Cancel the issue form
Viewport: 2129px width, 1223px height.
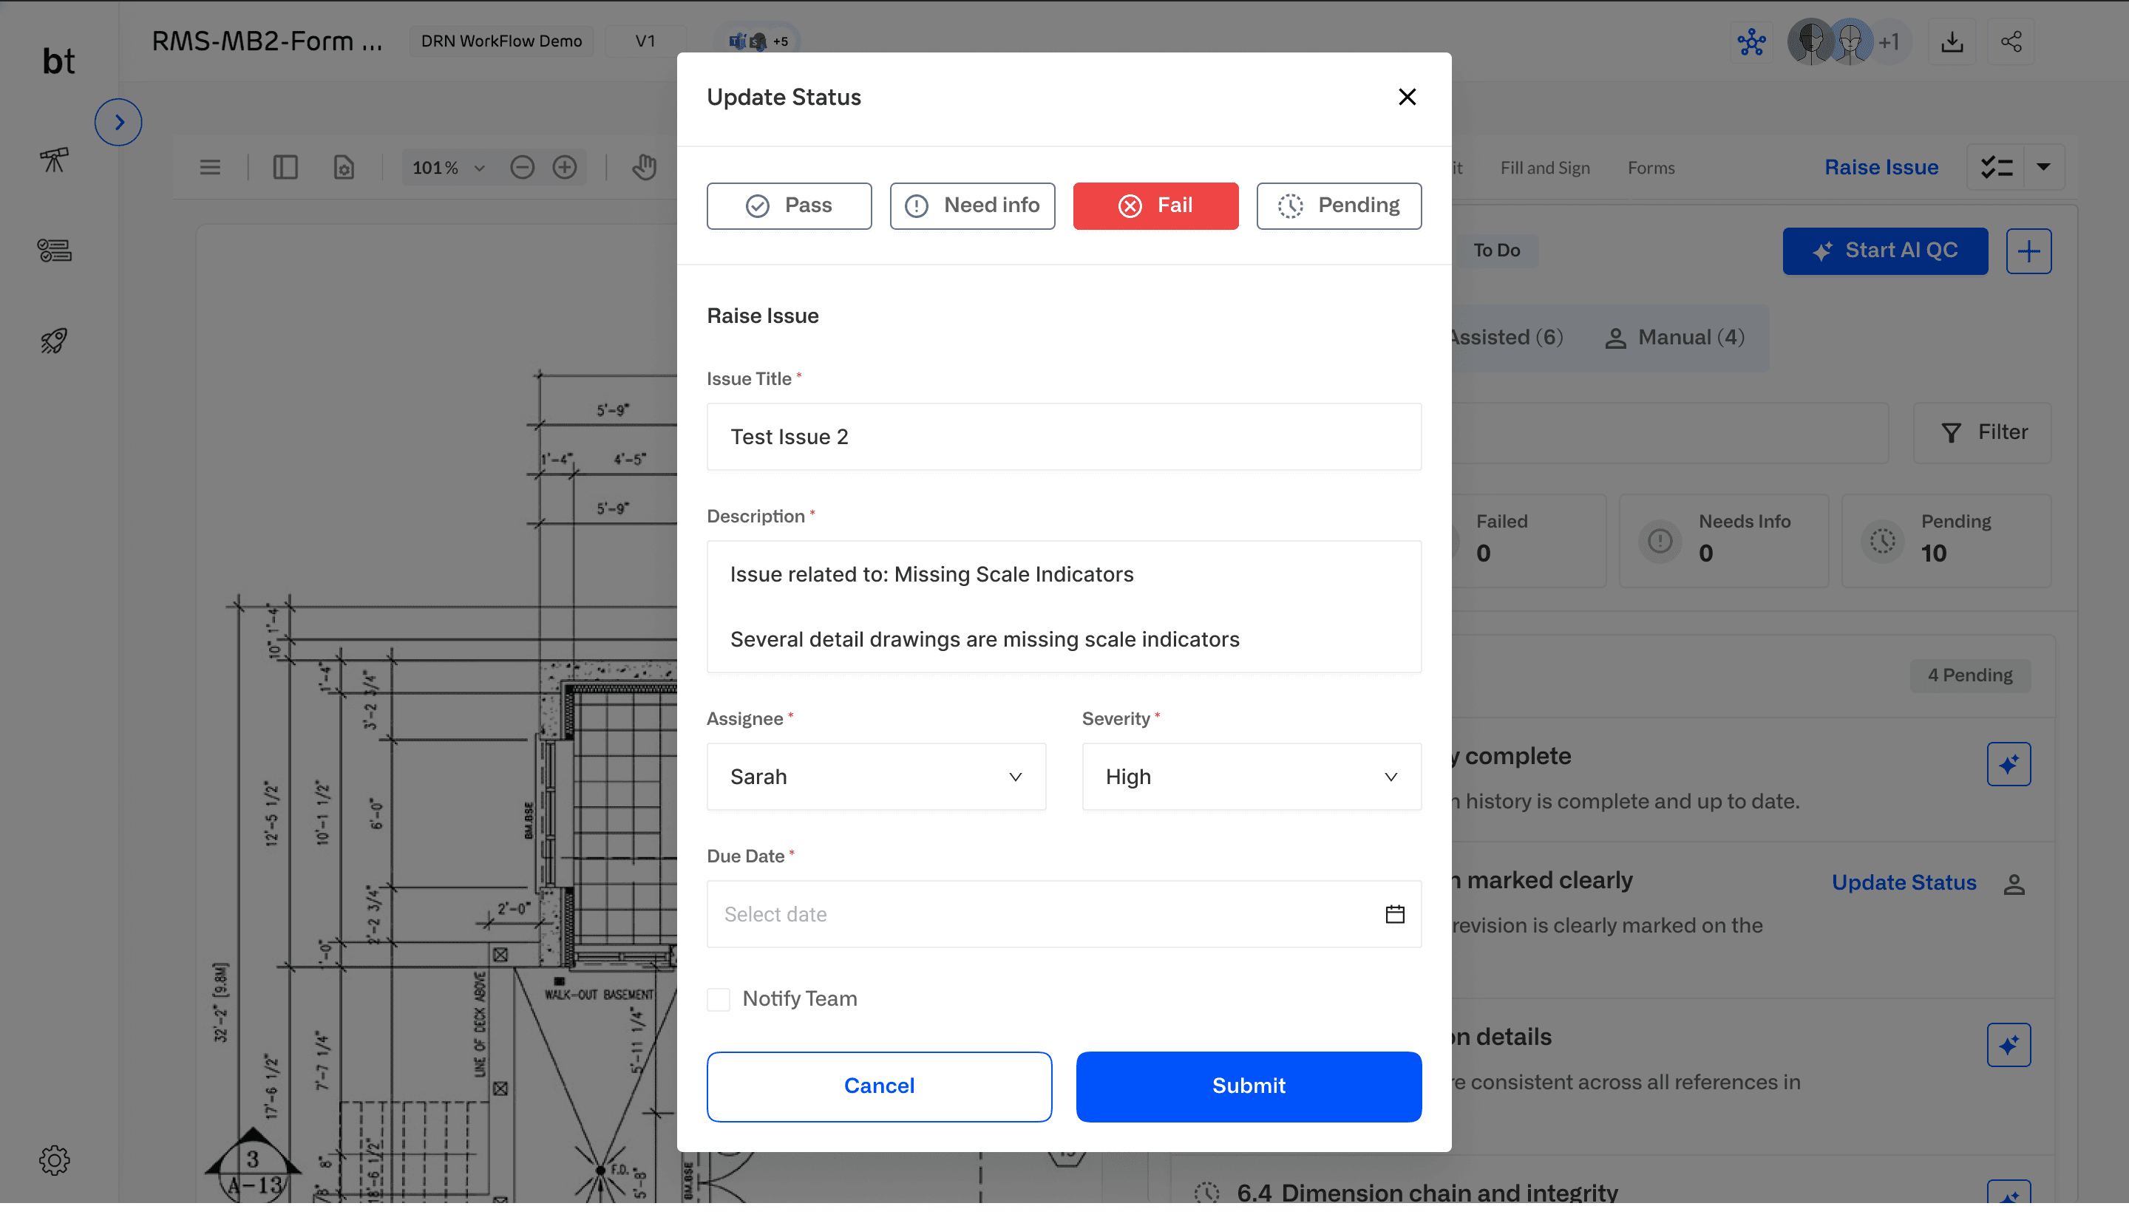(x=879, y=1087)
